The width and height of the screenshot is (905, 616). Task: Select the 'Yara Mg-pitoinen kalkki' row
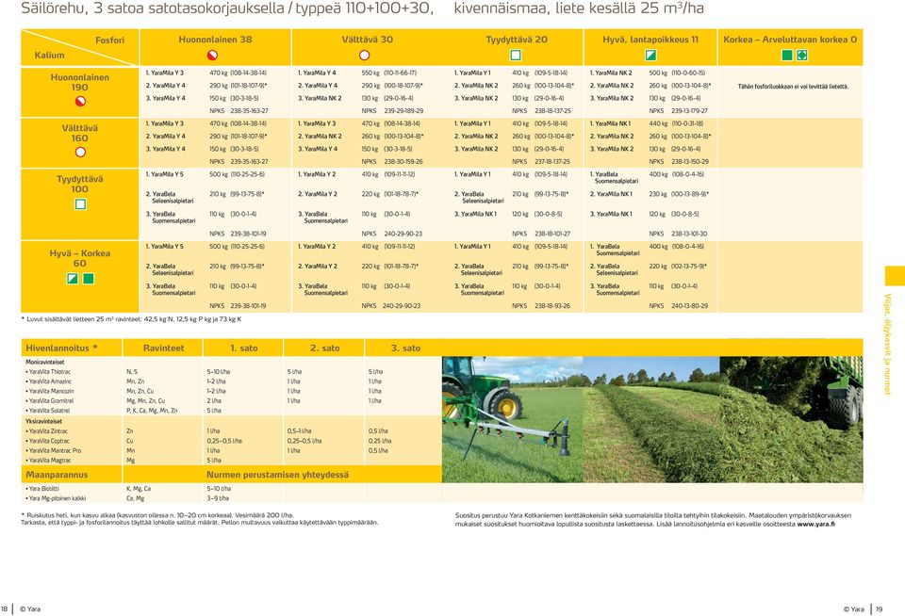[231, 498]
